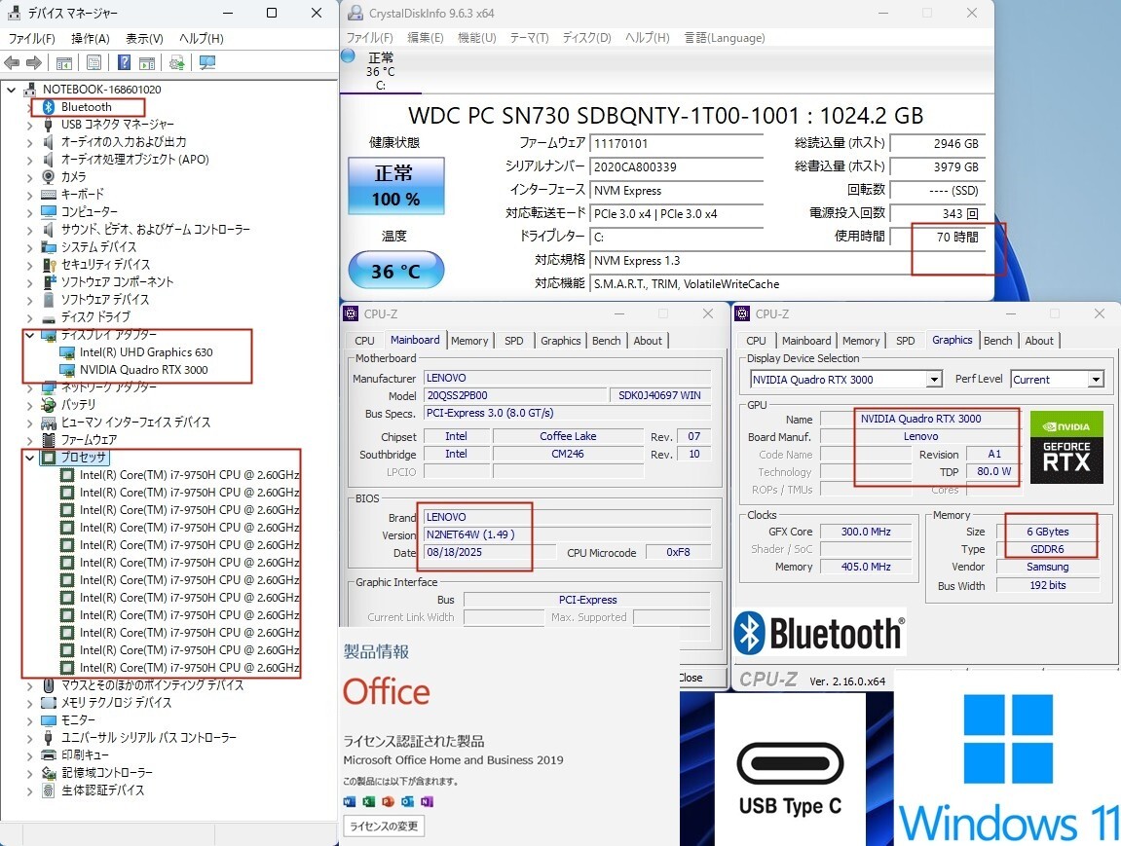Click the OneNote icon under Office product info

click(x=427, y=801)
